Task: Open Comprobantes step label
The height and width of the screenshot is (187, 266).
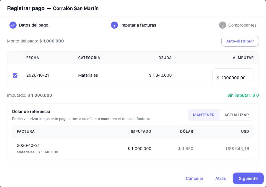Action: (242, 25)
